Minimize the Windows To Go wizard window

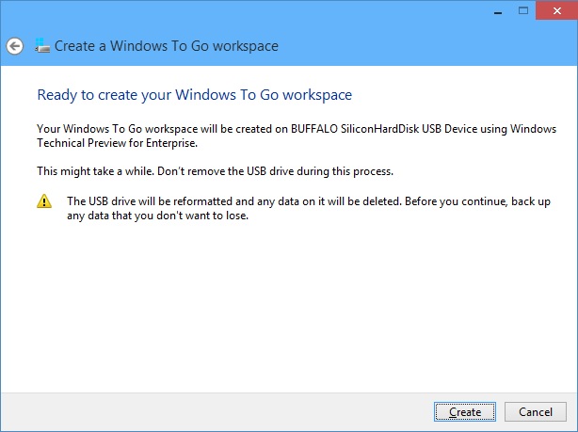click(498, 10)
